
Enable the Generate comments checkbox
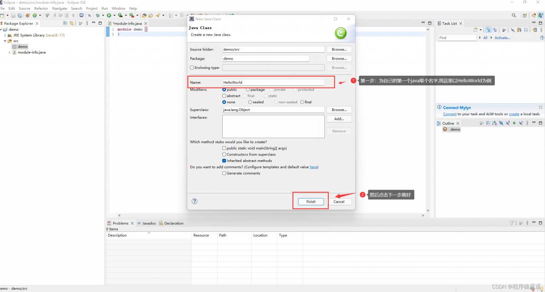(x=224, y=173)
